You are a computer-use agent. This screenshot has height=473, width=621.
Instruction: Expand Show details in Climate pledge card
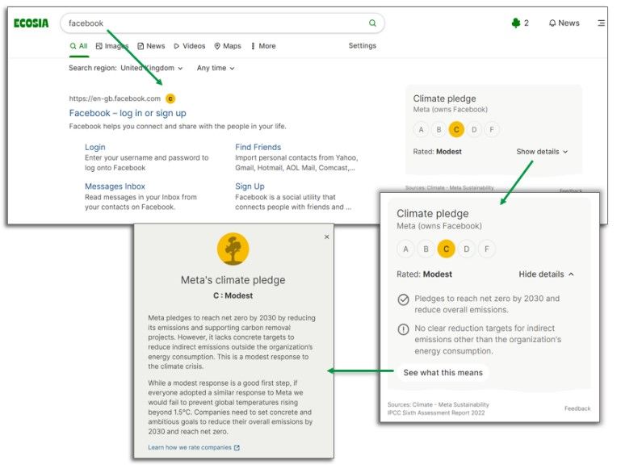click(542, 152)
